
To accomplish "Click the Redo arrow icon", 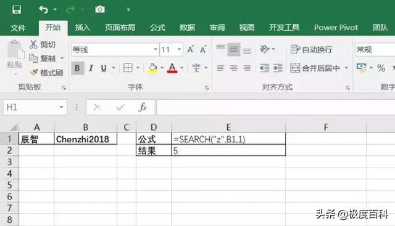I will tap(70, 10).
